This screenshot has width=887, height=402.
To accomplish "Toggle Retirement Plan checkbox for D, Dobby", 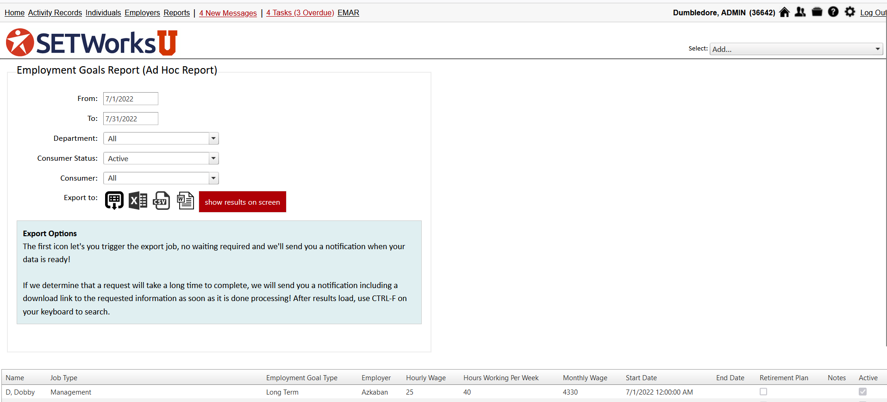I will pos(763,392).
